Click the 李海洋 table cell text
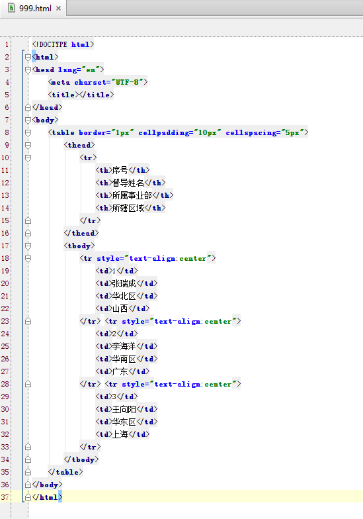This screenshot has width=363, height=519. pyautogui.click(x=124, y=346)
